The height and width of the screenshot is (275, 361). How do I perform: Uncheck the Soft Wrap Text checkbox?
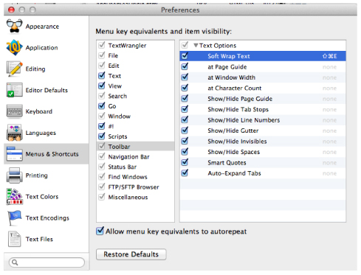185,56
